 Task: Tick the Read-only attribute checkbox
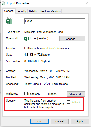[26, 94]
